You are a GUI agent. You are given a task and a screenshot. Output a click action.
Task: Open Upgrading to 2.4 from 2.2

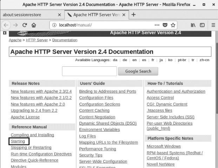[x=34, y=110]
